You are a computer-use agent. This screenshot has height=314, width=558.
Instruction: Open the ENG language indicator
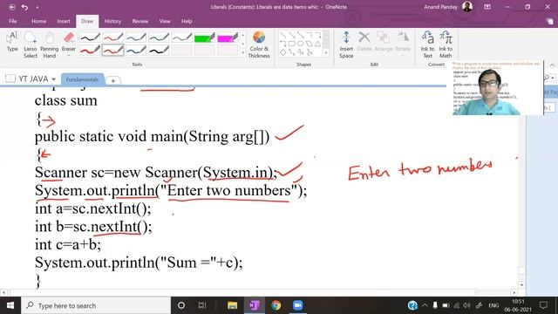[x=493, y=305]
